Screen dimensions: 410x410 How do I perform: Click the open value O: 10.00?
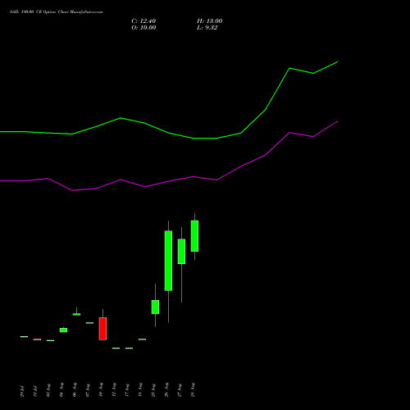143,28
